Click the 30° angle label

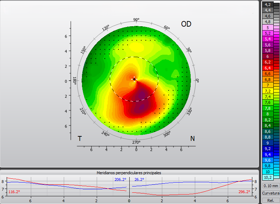click(189, 50)
